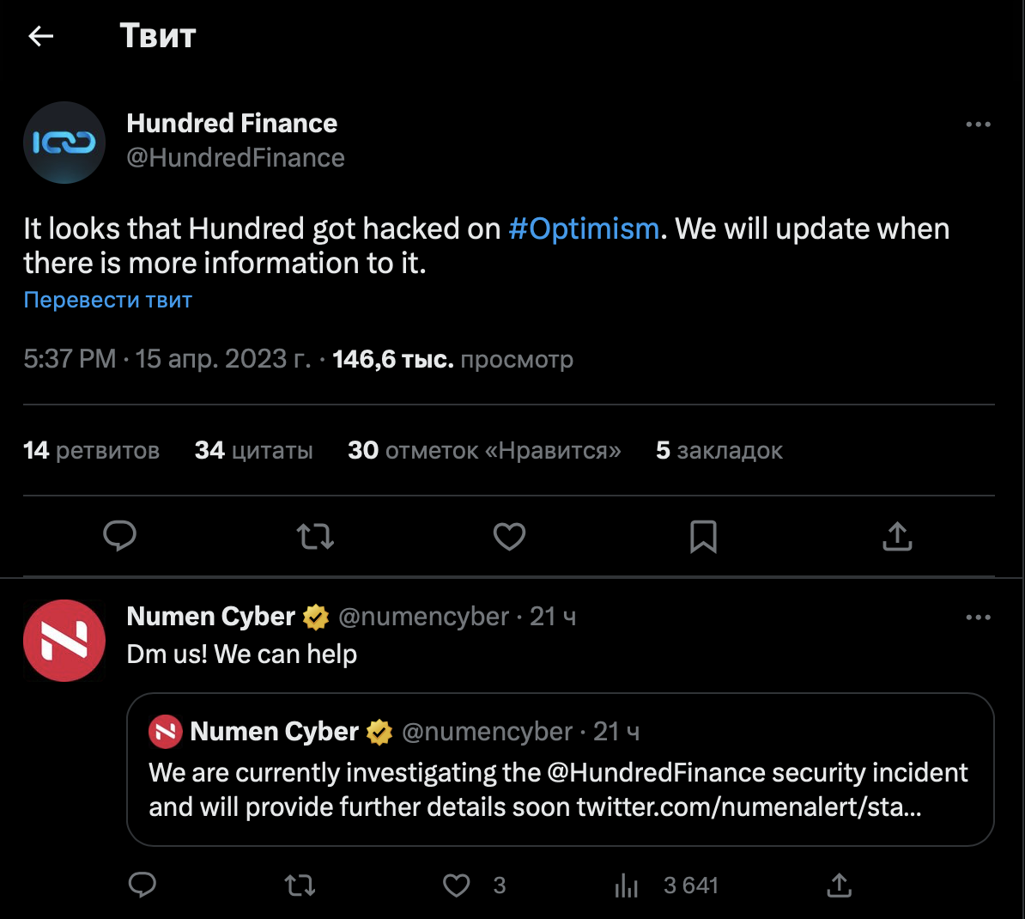The image size is (1025, 919).
Task: Reply to the Numen Cyber comment
Action: 143,885
